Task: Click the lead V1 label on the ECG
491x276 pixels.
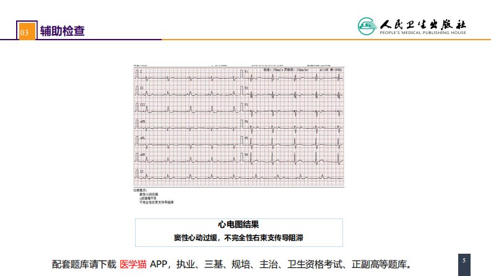Action: (x=246, y=72)
